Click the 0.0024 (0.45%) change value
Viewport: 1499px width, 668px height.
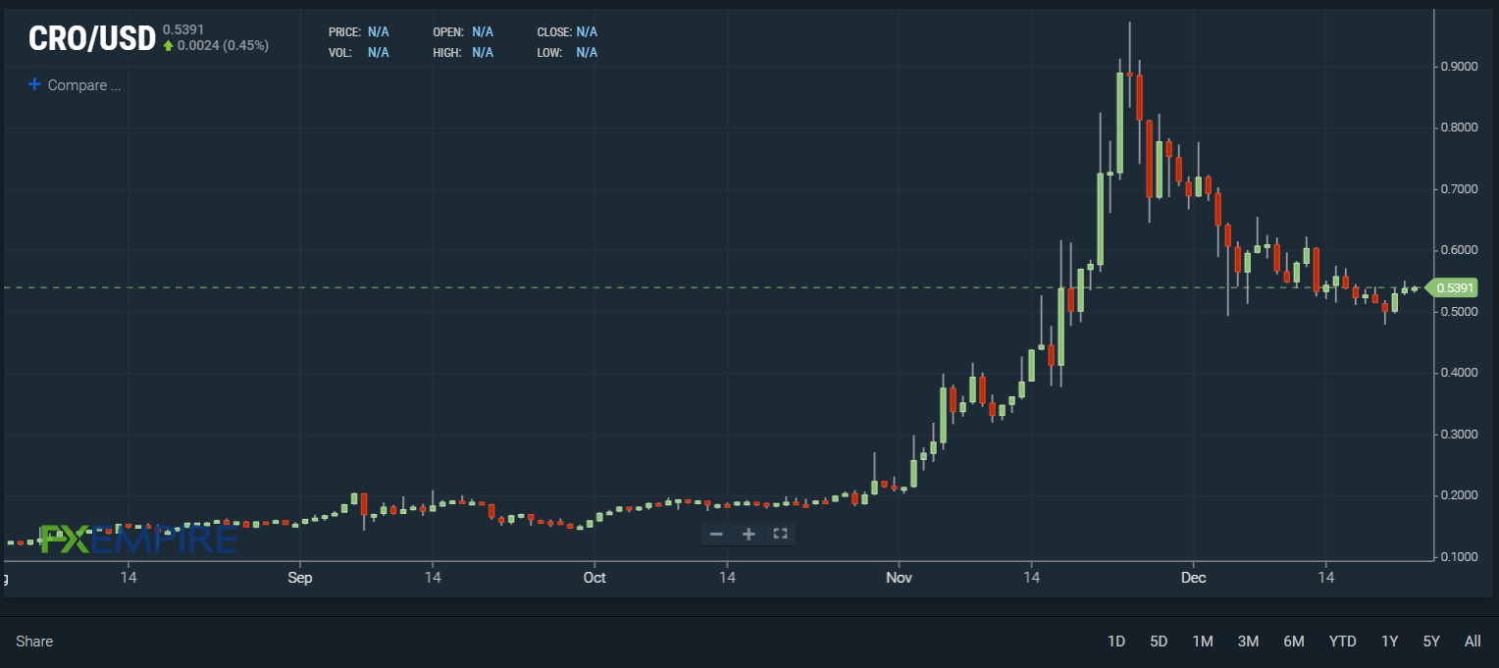[x=223, y=45]
